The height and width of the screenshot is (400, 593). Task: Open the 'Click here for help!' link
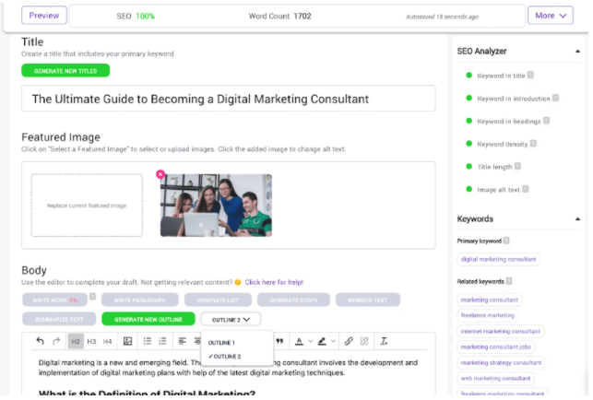[x=274, y=282]
